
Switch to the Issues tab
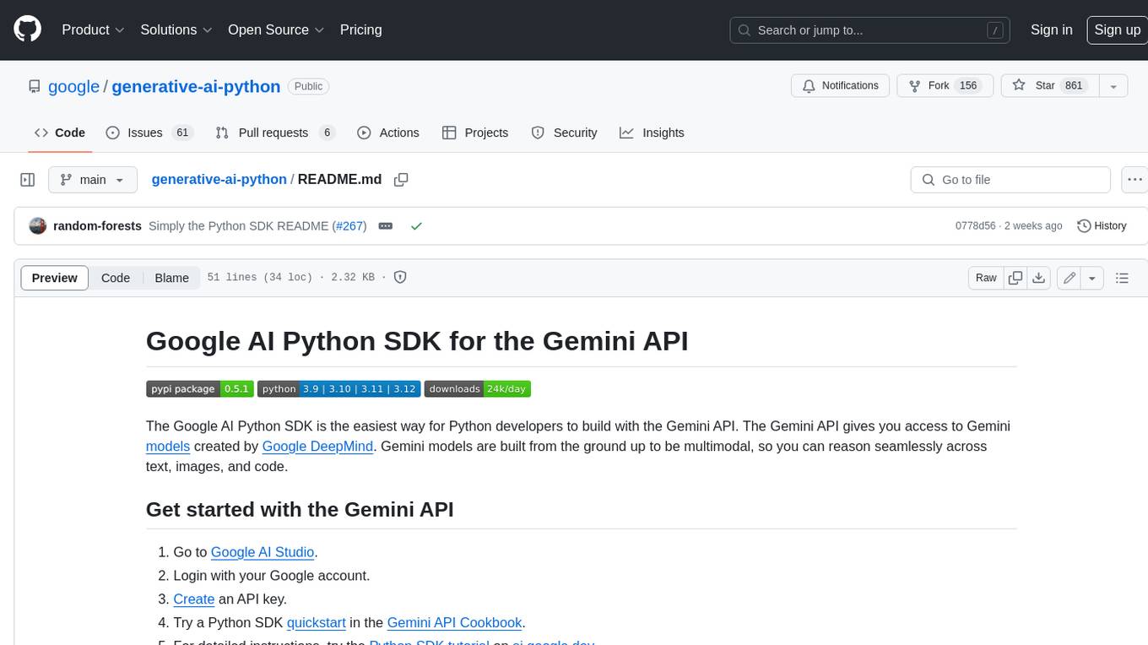[x=149, y=133]
